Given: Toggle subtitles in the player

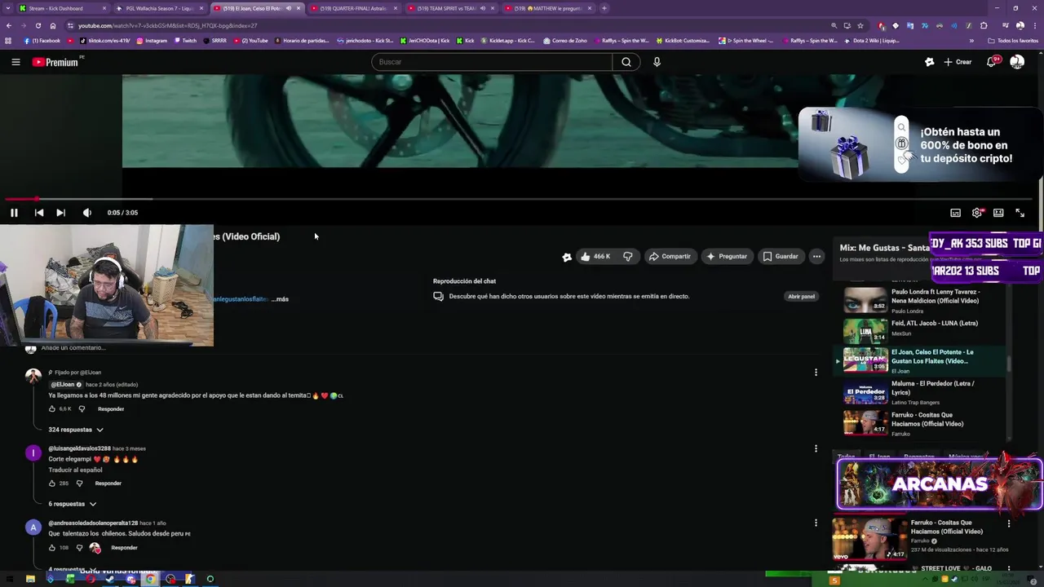Looking at the screenshot, I should pos(955,213).
